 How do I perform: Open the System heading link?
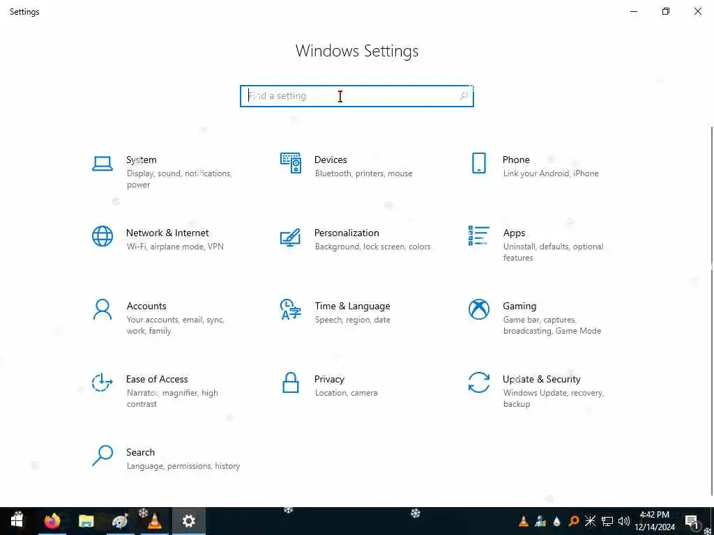click(141, 160)
